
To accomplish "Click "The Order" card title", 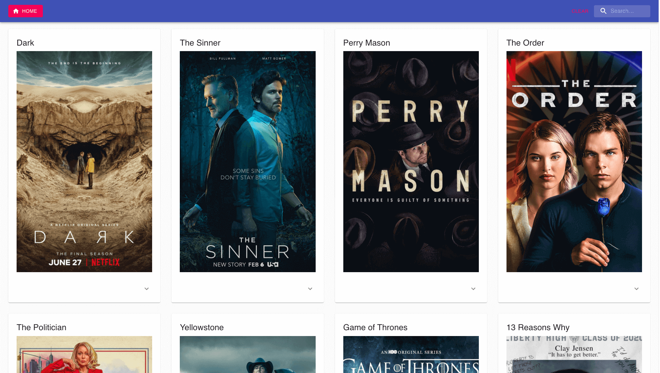I will point(525,43).
